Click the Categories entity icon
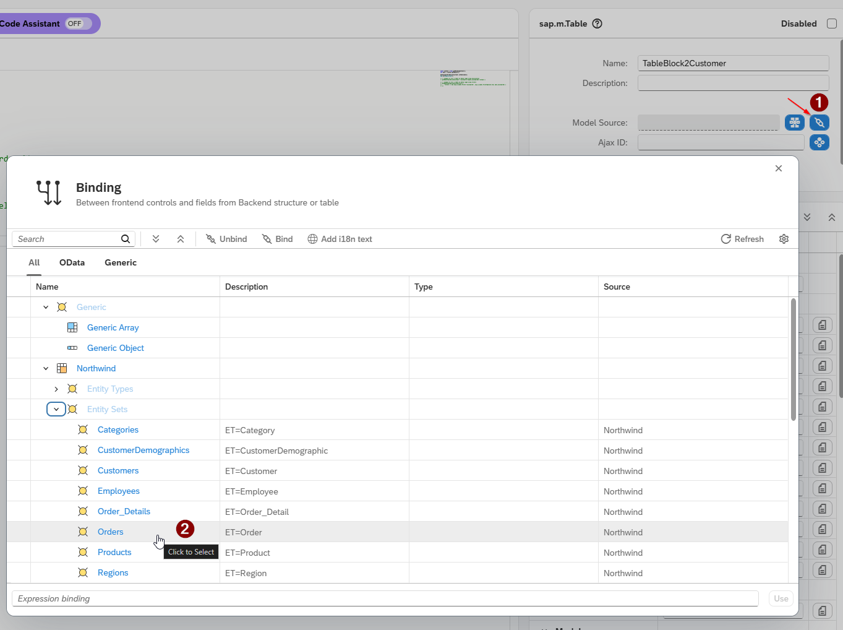The image size is (843, 630). (83, 429)
